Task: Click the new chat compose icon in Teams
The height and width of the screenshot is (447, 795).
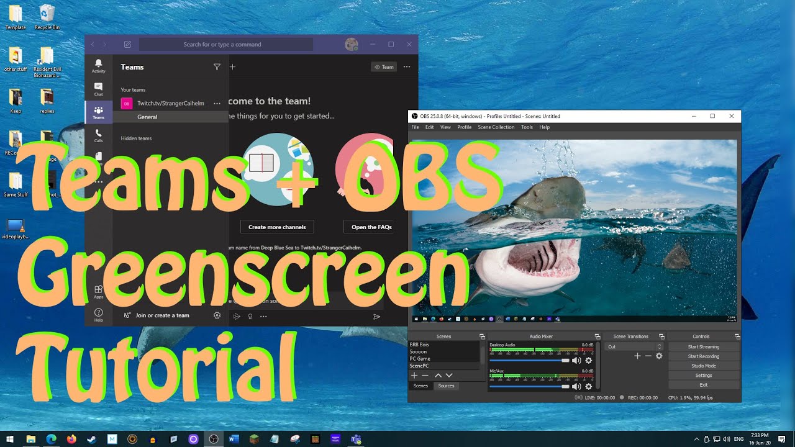Action: click(127, 45)
